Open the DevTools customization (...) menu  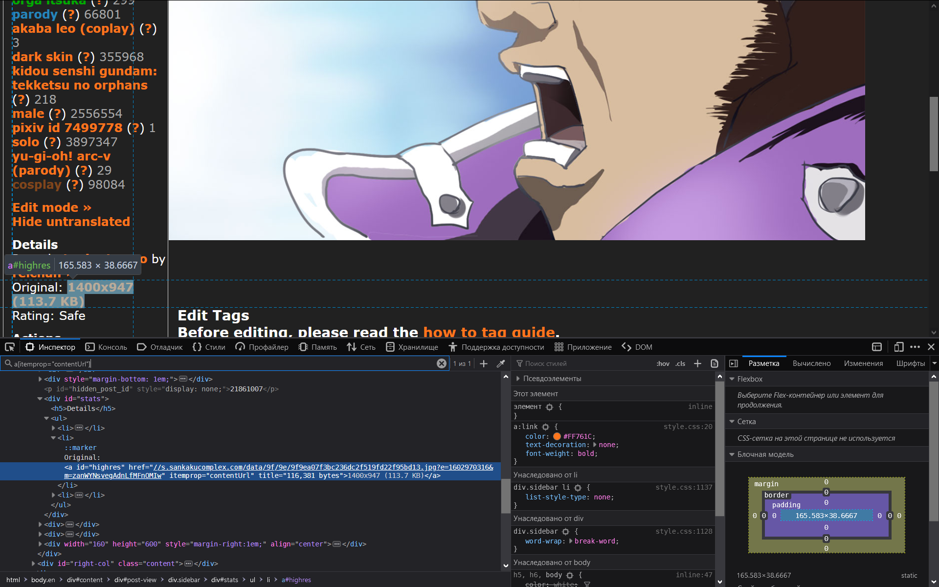point(916,347)
